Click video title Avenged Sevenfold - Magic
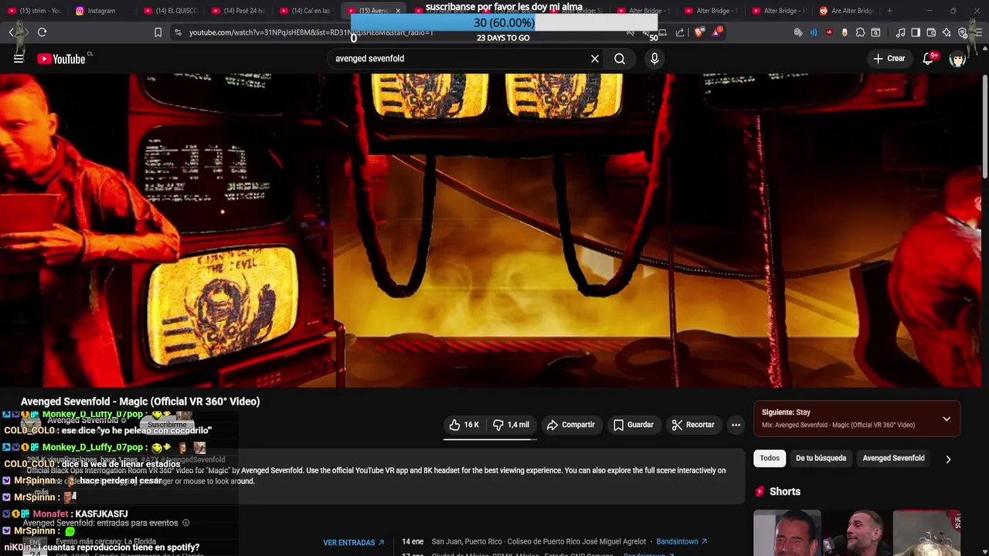The height and width of the screenshot is (556, 989). [140, 402]
